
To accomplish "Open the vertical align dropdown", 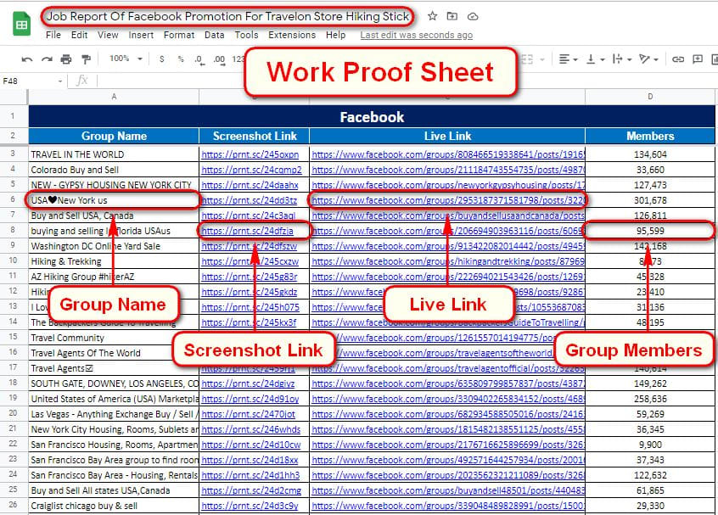I will pos(595,59).
